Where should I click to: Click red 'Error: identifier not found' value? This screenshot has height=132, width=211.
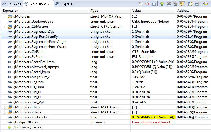[153, 122]
